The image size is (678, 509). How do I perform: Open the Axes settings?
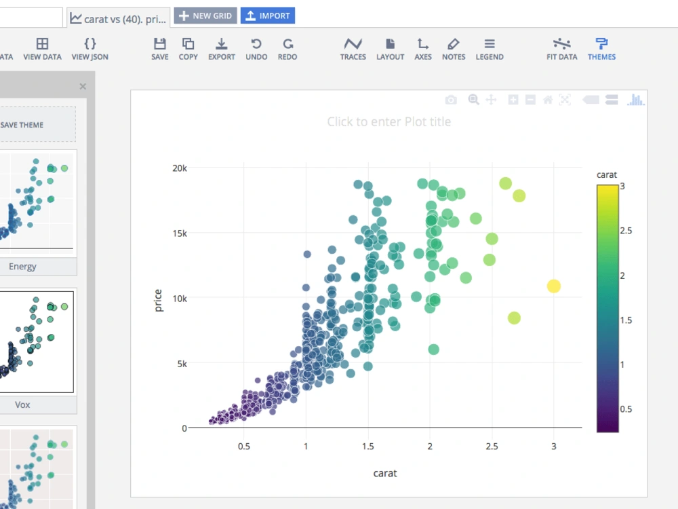pos(422,48)
